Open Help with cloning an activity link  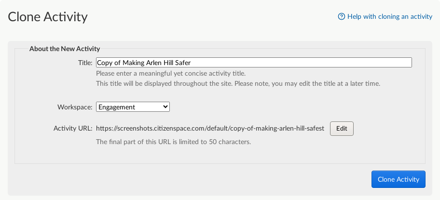tap(389, 16)
